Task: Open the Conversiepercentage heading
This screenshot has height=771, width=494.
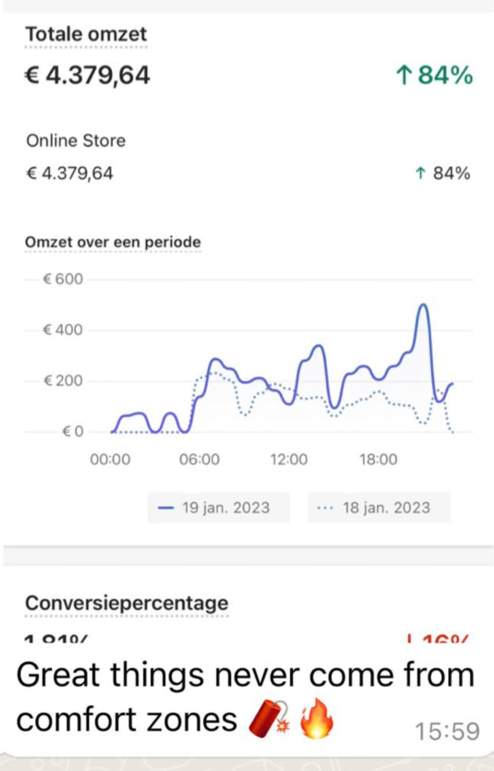Action: [127, 603]
